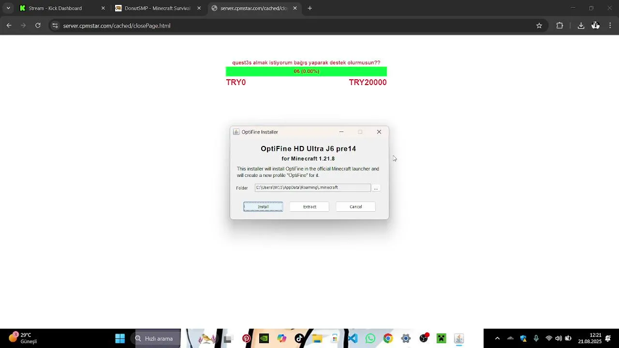Open the Chrome profile avatar
Viewport: 619px width, 348px height.
point(595,26)
